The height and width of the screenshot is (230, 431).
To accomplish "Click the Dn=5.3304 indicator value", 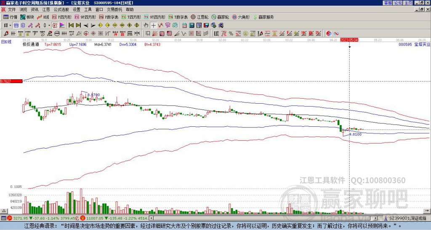I will pyautogui.click(x=128, y=44).
